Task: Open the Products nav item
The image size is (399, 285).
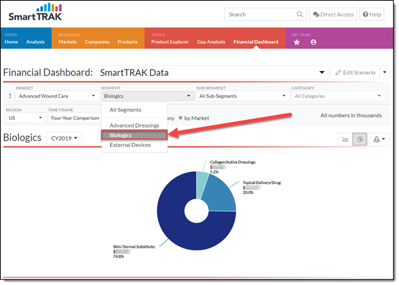Action: [127, 42]
